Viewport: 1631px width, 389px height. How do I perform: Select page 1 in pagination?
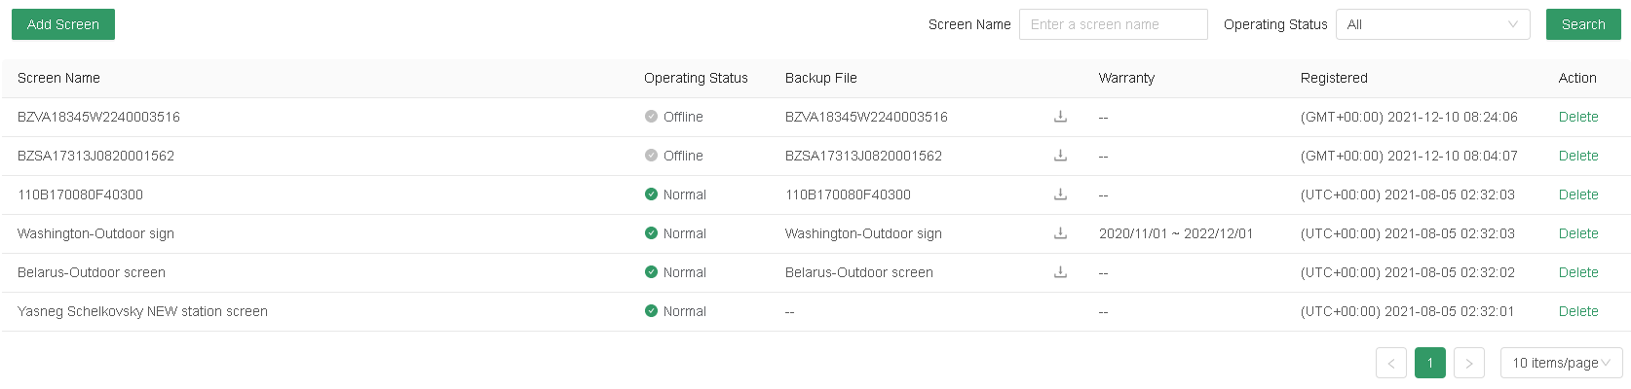pos(1429,363)
